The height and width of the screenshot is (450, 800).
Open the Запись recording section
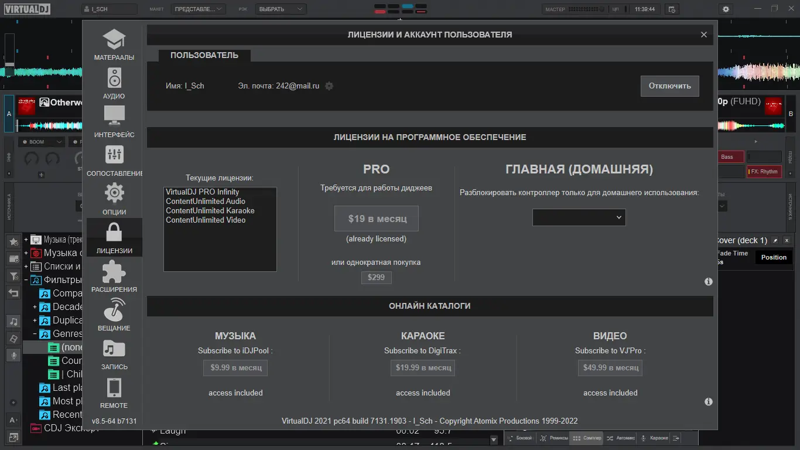(x=114, y=354)
